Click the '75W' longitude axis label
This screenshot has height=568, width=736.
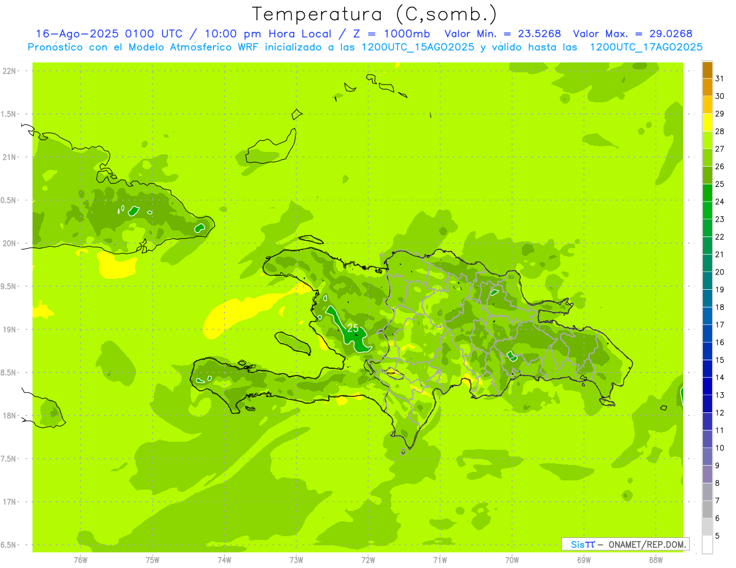(153, 560)
